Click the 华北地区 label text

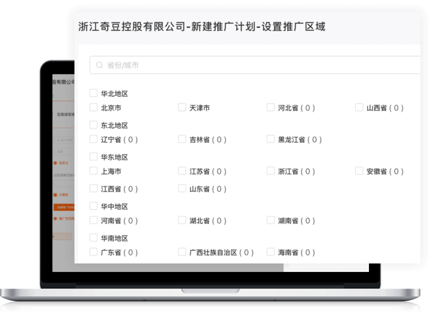(x=114, y=94)
